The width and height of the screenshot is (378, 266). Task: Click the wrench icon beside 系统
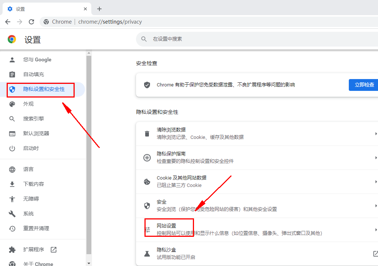12,214
